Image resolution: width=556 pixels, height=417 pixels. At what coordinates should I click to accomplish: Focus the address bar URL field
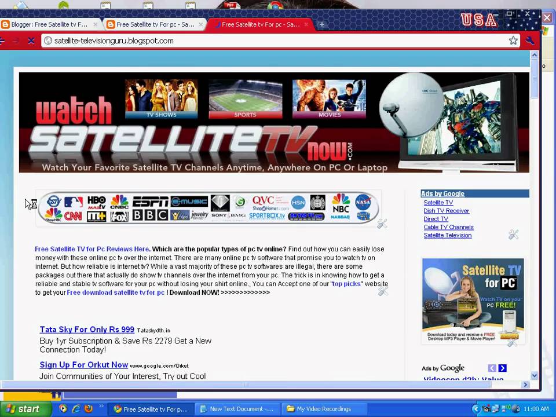[280, 41]
